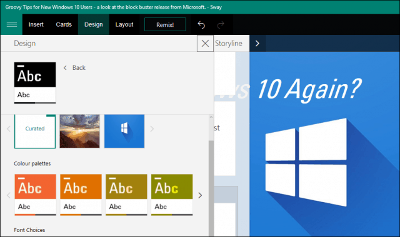Show previous colour palettes arrow
Image resolution: width=400 pixels, height=237 pixels.
click(8, 195)
